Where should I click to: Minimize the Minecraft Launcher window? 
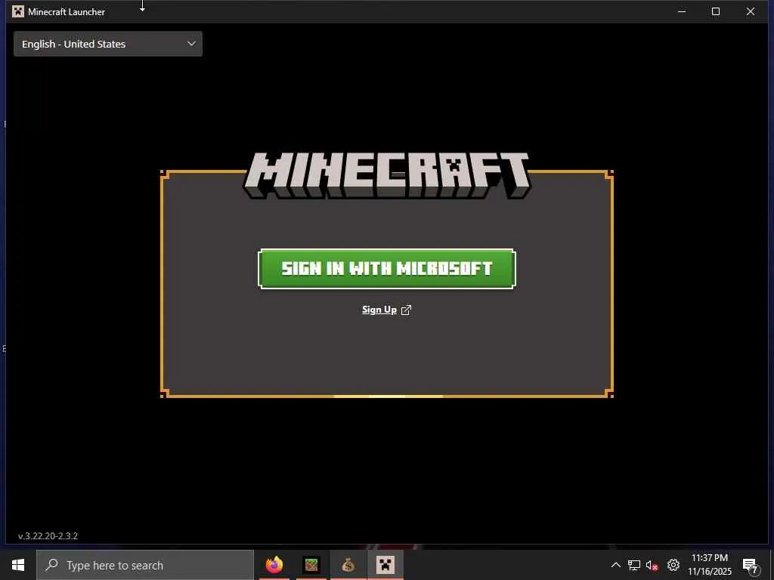pos(682,11)
